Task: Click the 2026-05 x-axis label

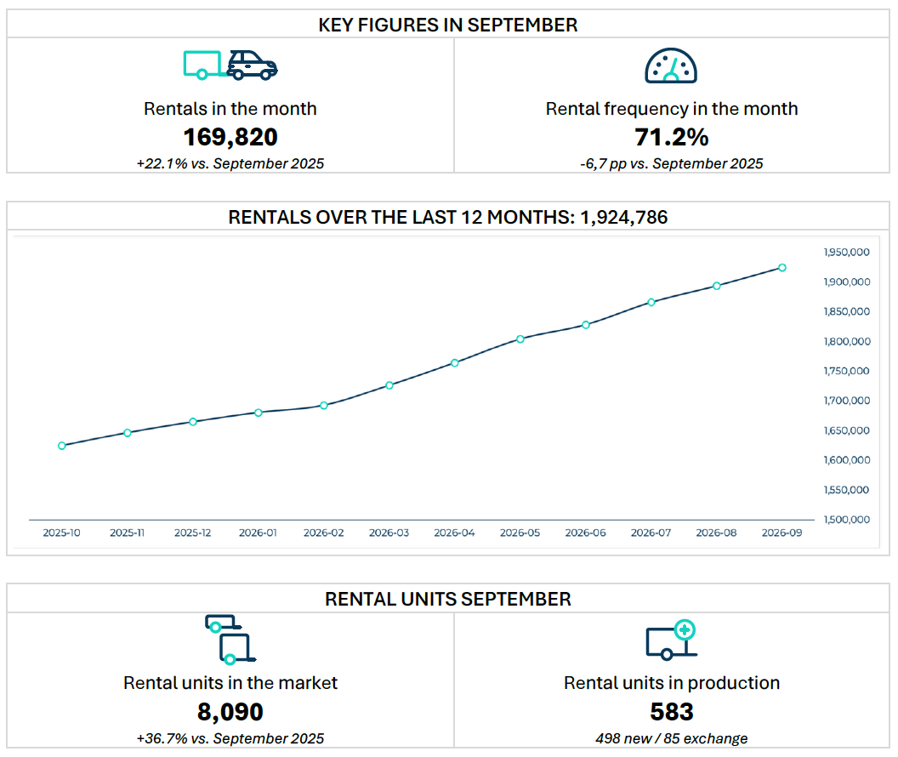Action: tap(520, 533)
